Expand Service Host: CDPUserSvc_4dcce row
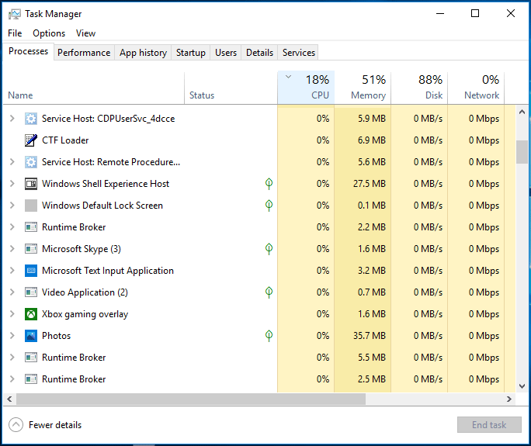This screenshot has width=531, height=446. pos(12,119)
